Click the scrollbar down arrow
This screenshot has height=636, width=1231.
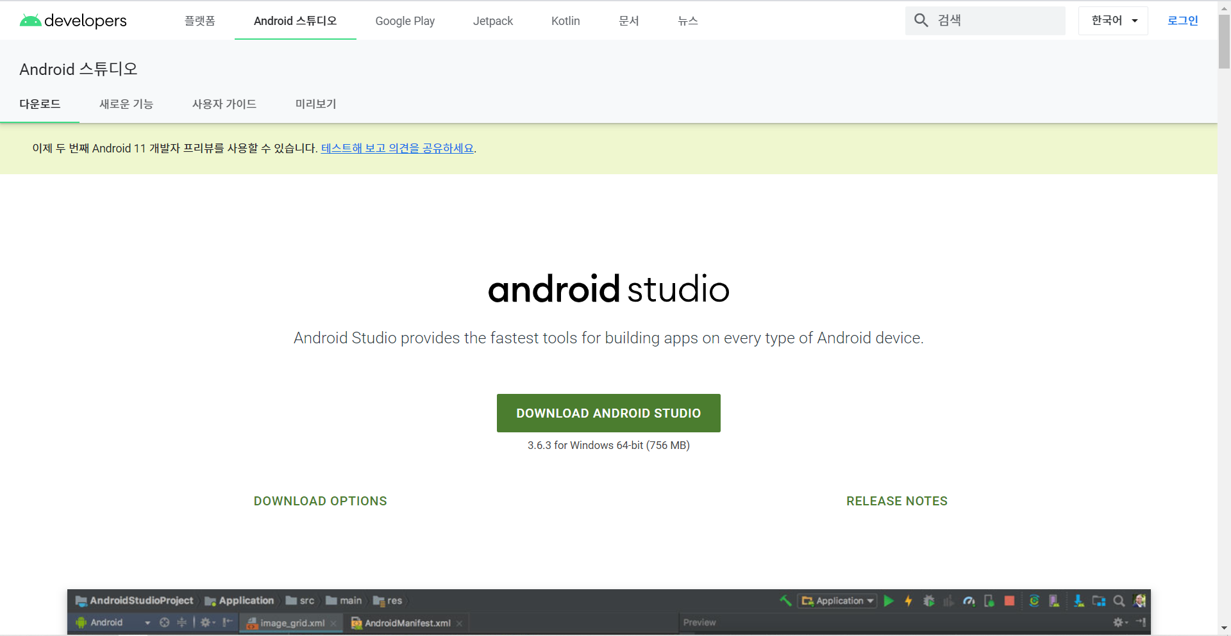pyautogui.click(x=1224, y=629)
